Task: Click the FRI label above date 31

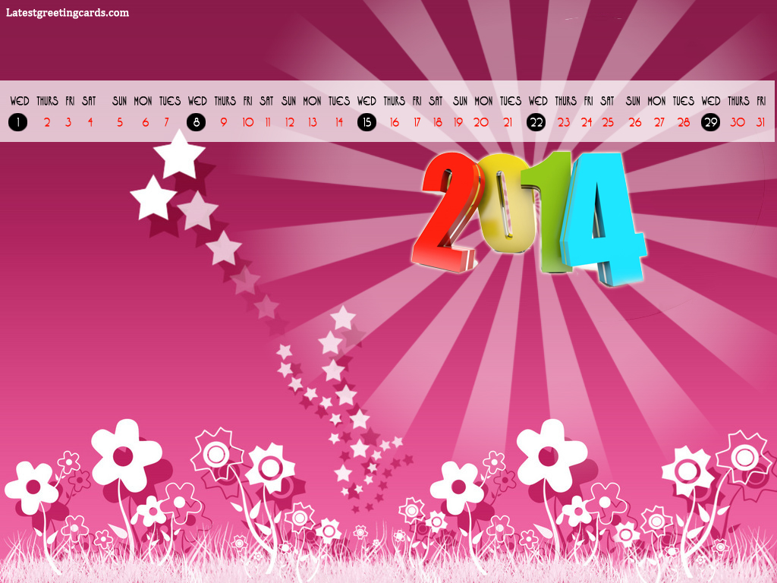Action: pos(761,101)
